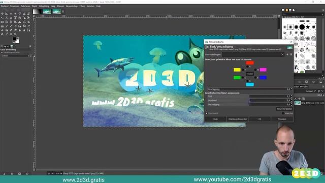Open the Bestand menu

click(x=5, y=6)
